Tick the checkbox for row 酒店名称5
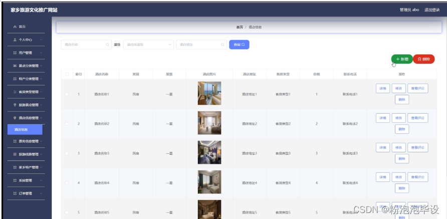447x219 pixels. 67,212
